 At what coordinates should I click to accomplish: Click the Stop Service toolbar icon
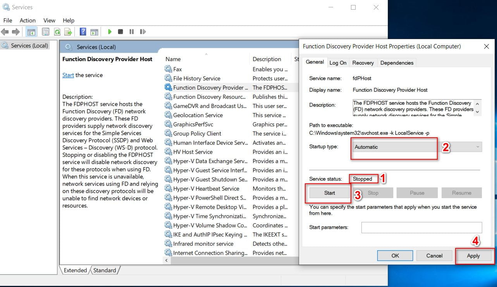coord(120,32)
